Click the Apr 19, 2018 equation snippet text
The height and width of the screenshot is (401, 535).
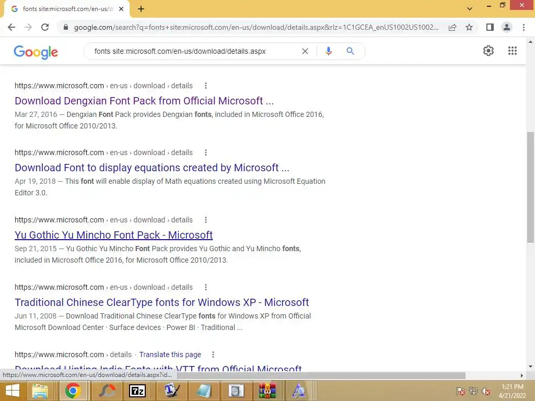(x=170, y=187)
